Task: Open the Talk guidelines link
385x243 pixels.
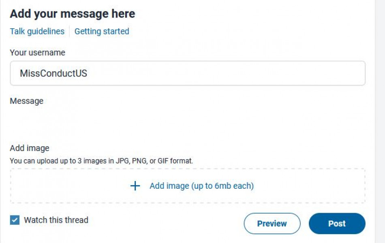Action: 37,31
